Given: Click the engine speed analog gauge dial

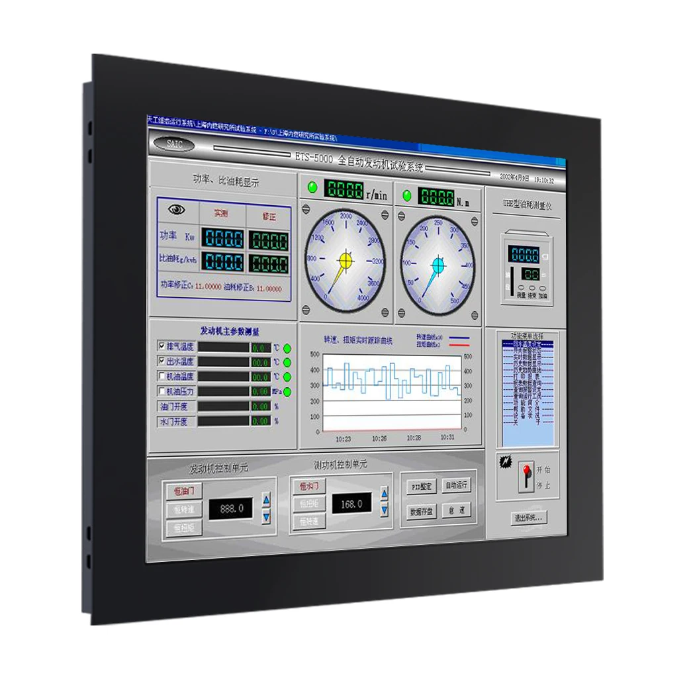Looking at the screenshot, I should 347,259.
